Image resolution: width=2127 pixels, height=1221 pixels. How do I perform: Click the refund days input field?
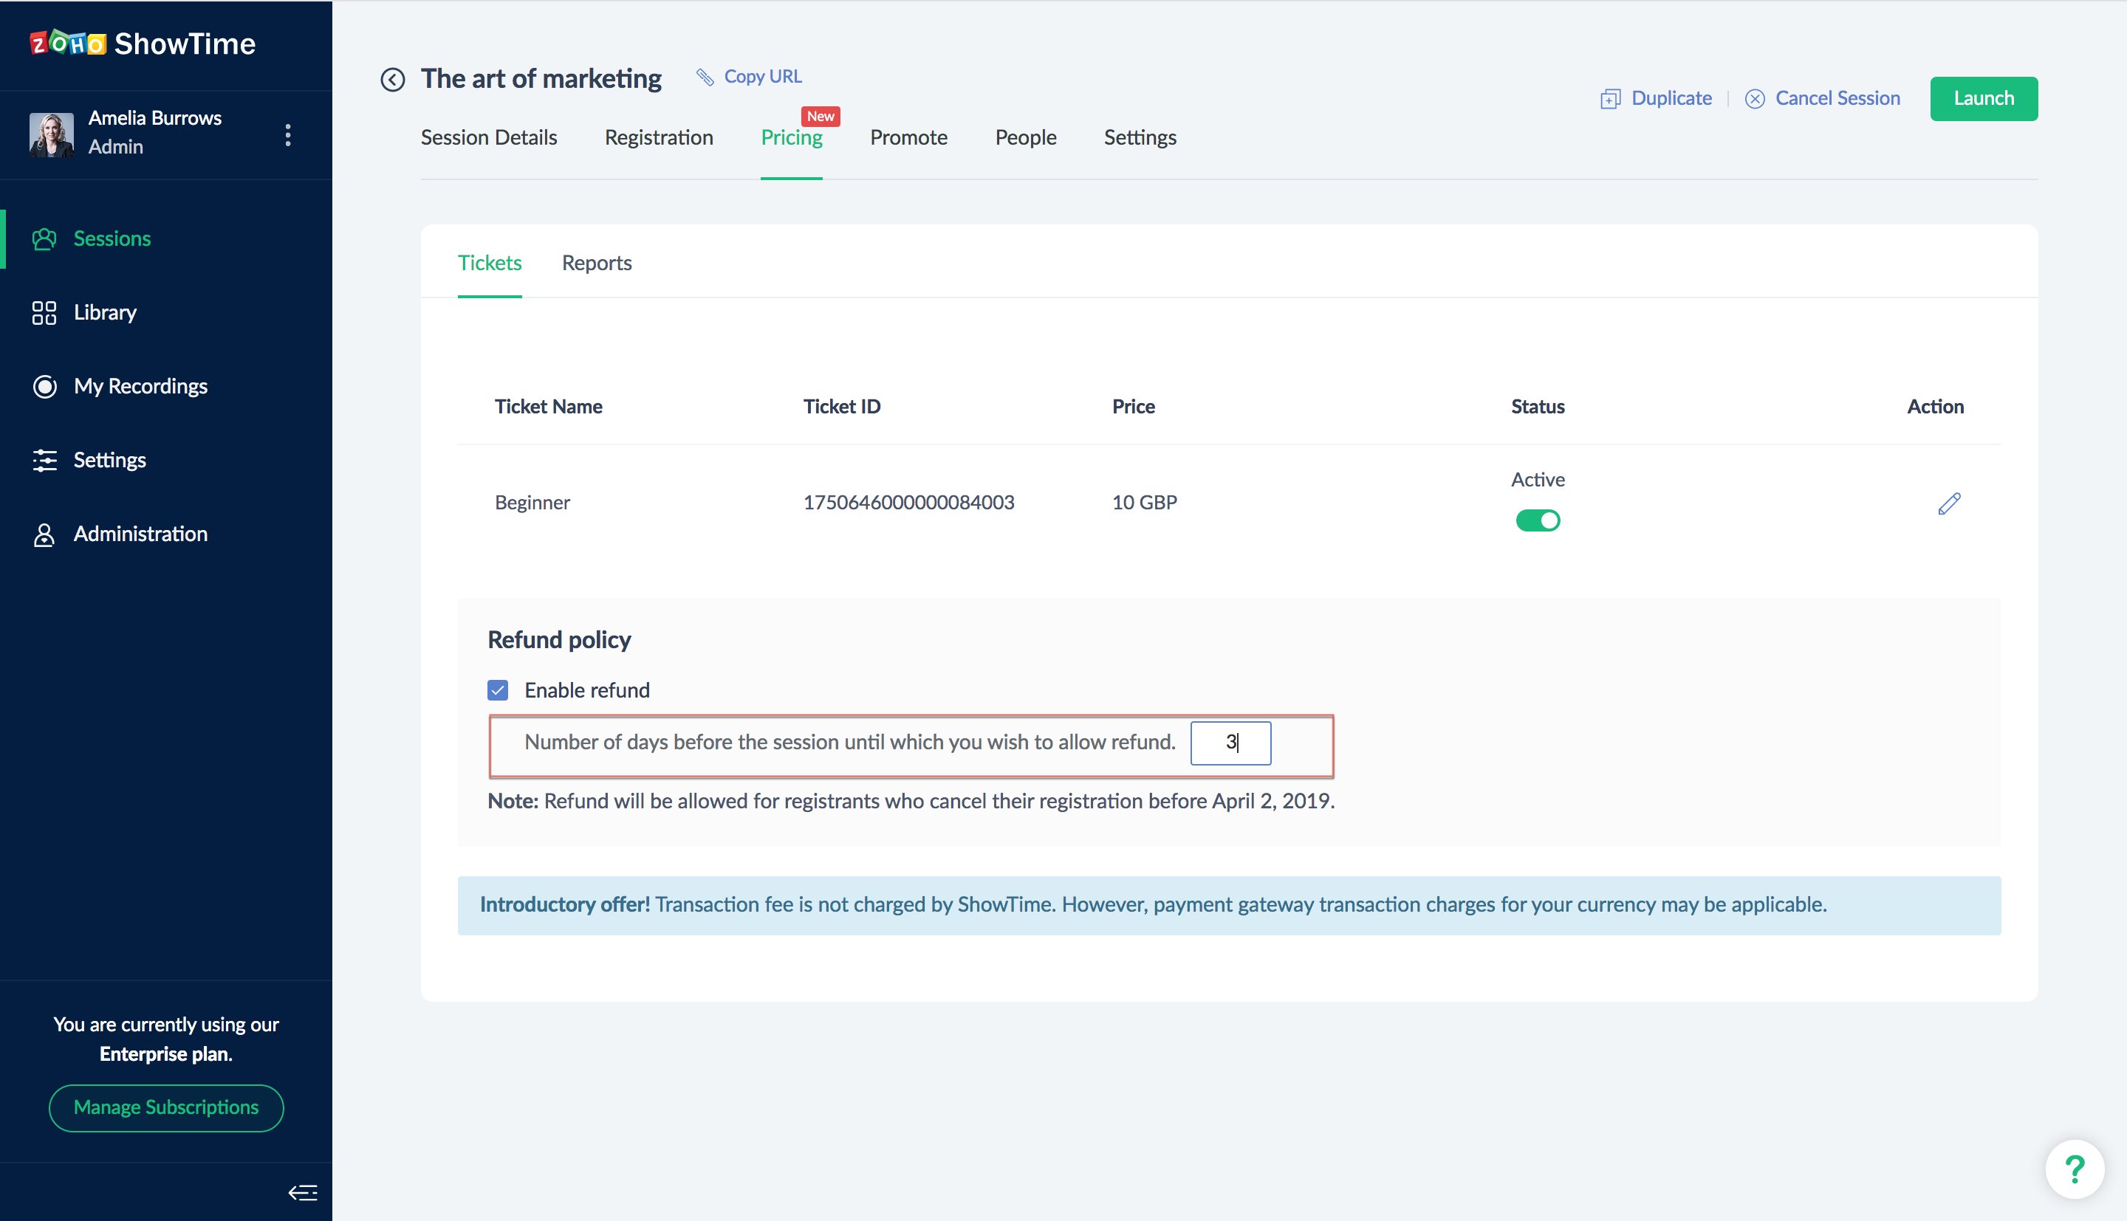point(1230,743)
